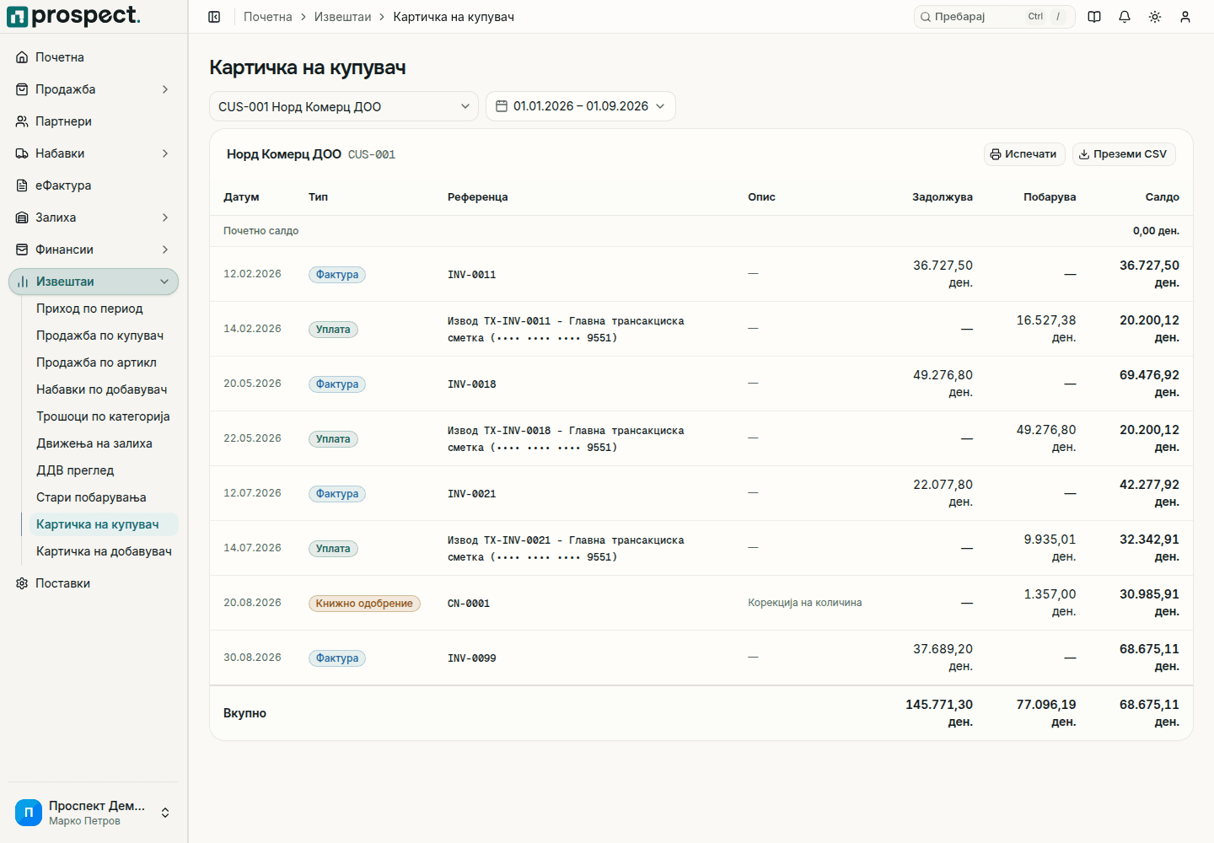Focus the Пребарај search field

[995, 17]
